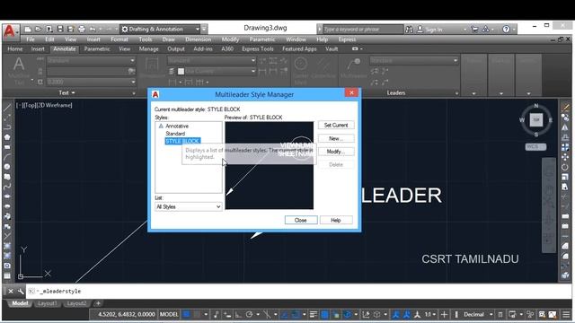Toggle snap mode in status bar
The image size is (575, 323).
(x=198, y=314)
